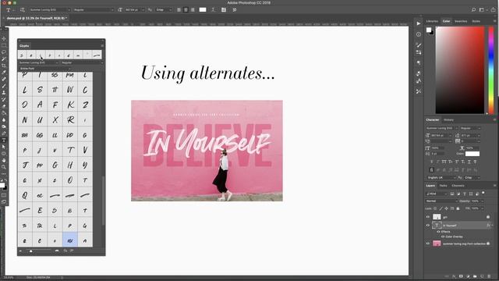The width and height of the screenshot is (499, 281).
Task: Switch to the Channels tab
Action: pos(458,186)
